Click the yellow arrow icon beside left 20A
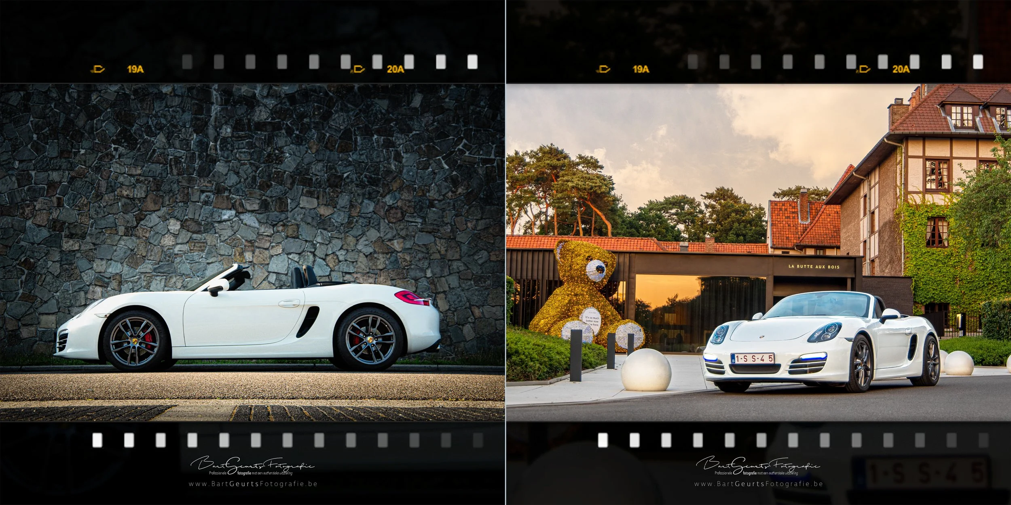Image resolution: width=1011 pixels, height=505 pixels. click(x=358, y=69)
